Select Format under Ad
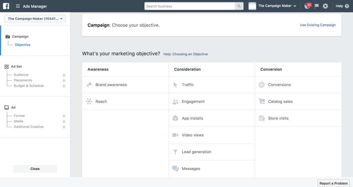Viewport: 353px width, 187px height. tap(19, 116)
